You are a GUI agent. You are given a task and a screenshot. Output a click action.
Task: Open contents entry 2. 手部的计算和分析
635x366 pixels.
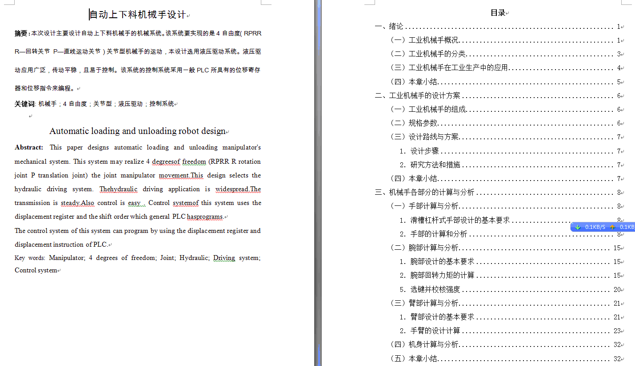click(x=510, y=234)
